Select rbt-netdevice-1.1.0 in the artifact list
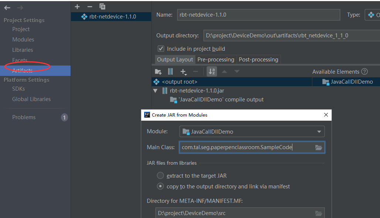 [111, 17]
